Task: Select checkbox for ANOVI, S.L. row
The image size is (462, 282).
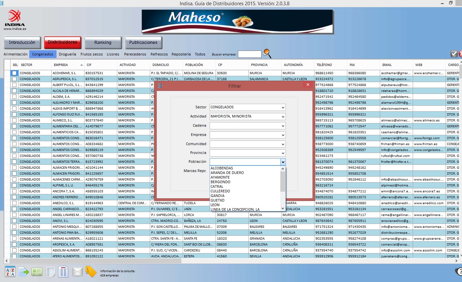Action: coord(14,221)
